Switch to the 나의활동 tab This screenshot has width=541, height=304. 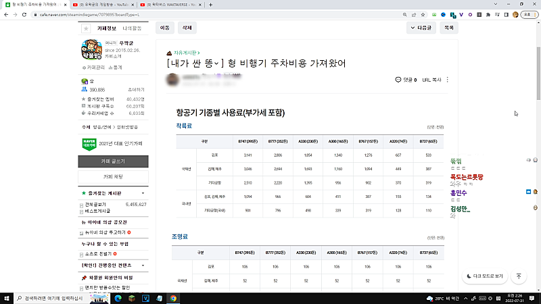click(132, 28)
